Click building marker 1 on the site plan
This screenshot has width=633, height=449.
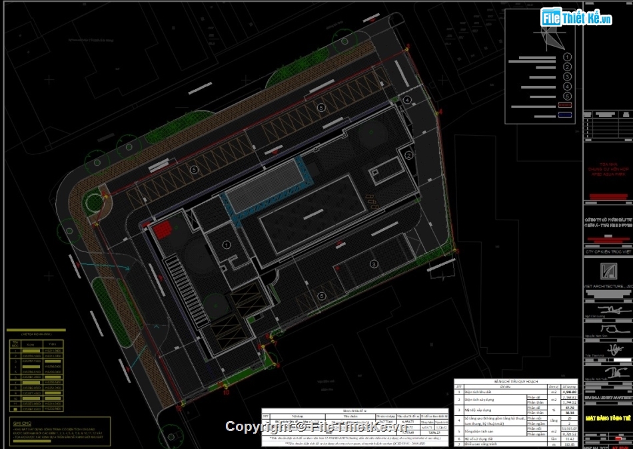coord(226,245)
